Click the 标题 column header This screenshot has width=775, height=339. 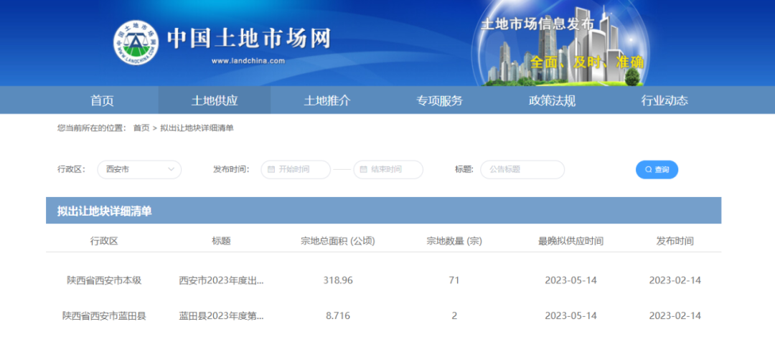point(222,242)
